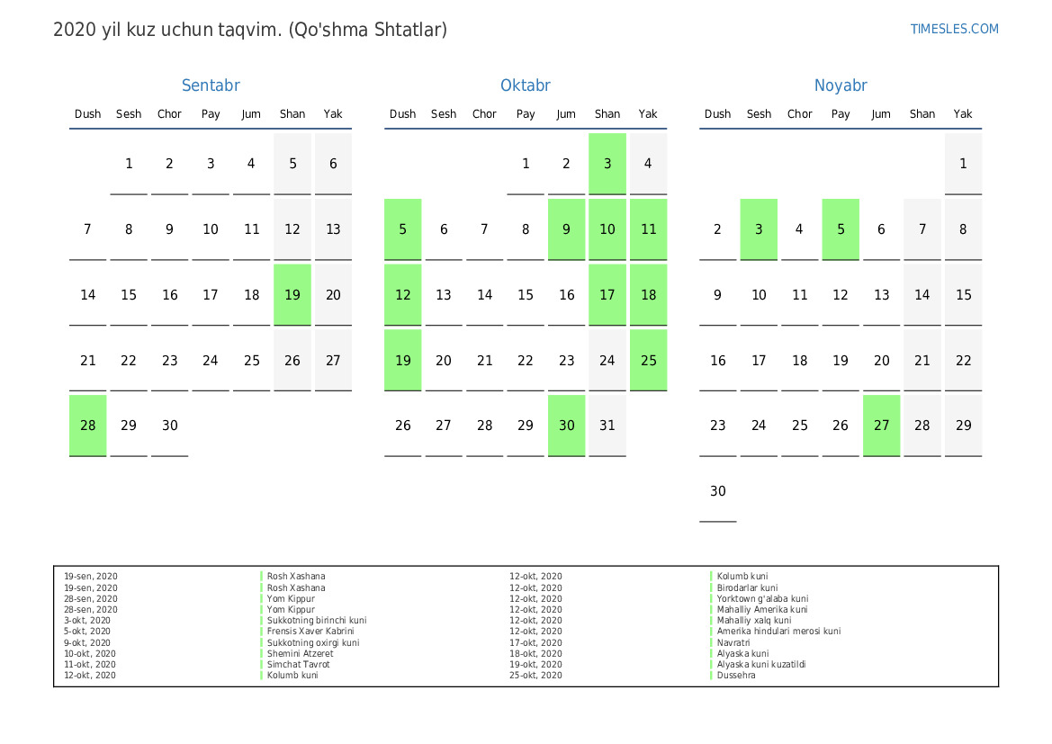Select October 31 weekend cell
Screen dimensions: 1052x744
pos(607,425)
